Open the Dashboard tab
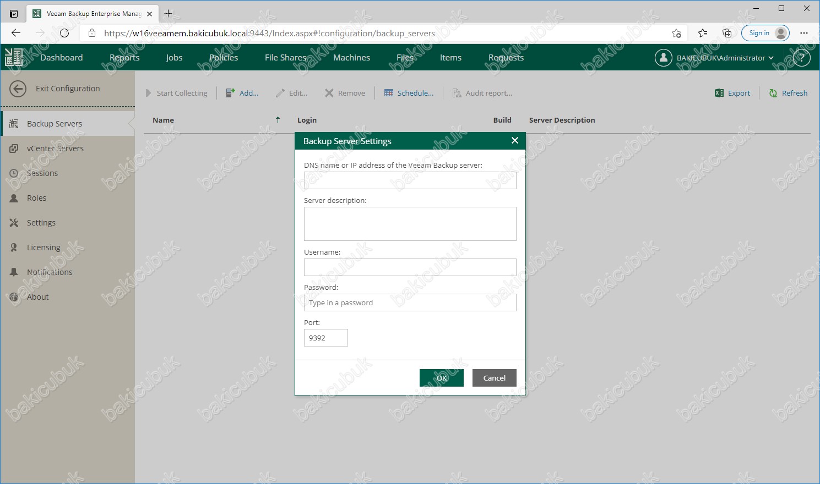The width and height of the screenshot is (820, 484). click(61, 58)
